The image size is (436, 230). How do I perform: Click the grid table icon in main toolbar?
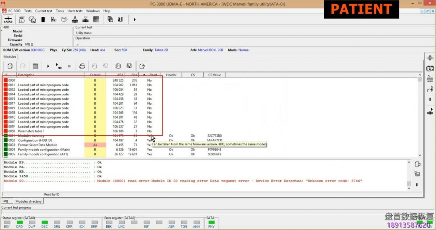pos(96,19)
